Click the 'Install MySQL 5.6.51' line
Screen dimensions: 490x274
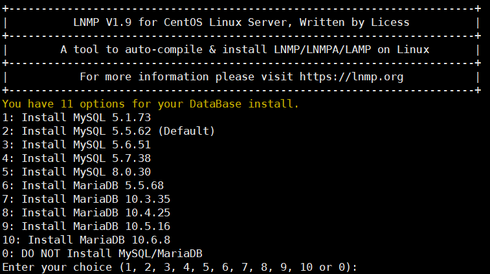(x=76, y=145)
